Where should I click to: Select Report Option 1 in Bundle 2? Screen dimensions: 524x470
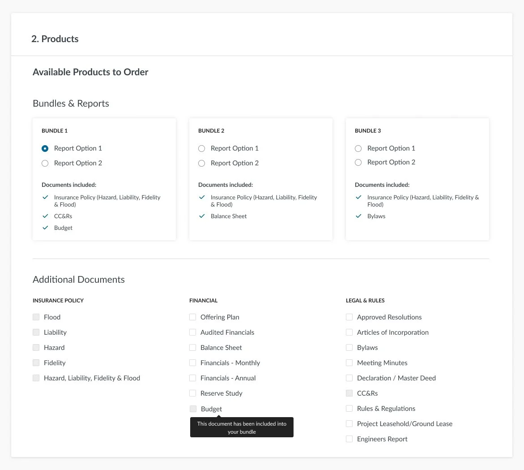[x=201, y=148]
